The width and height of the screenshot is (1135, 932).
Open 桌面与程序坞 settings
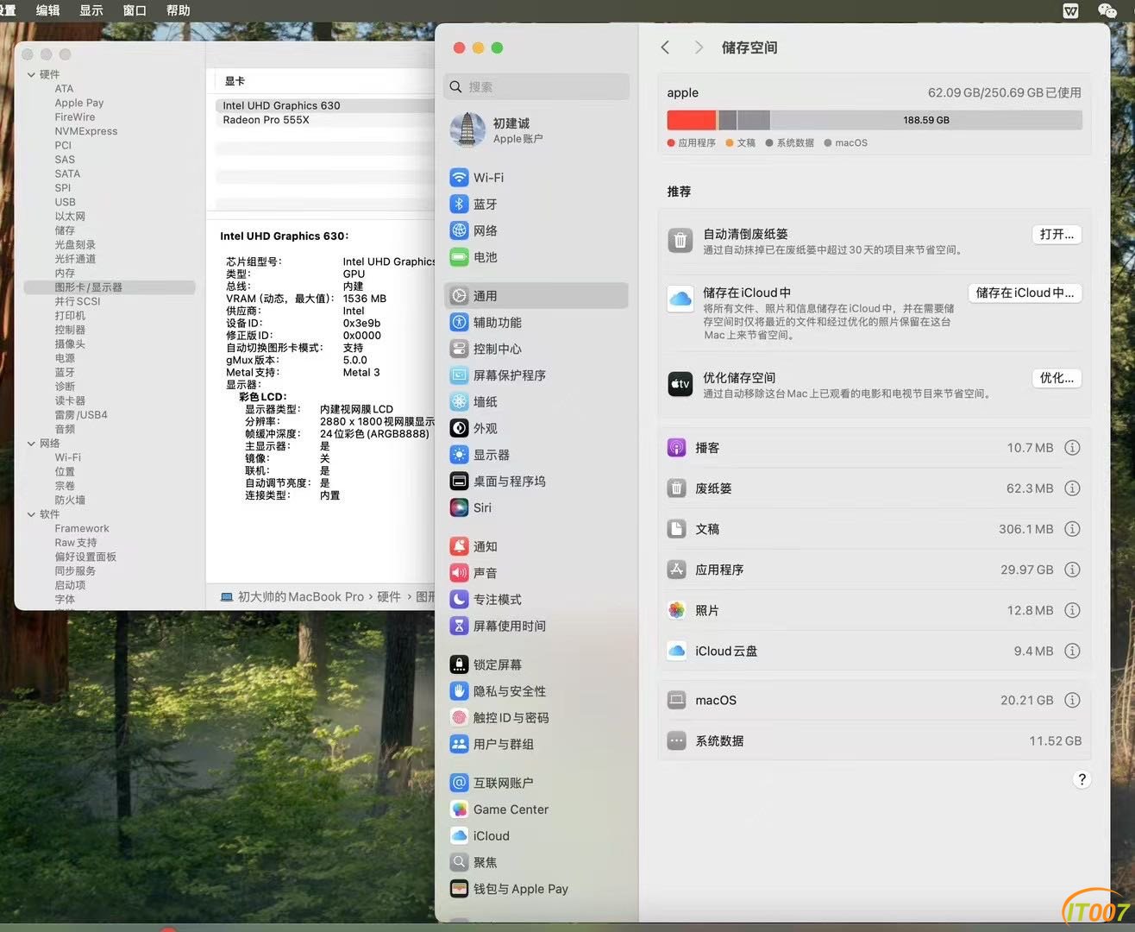(x=536, y=482)
